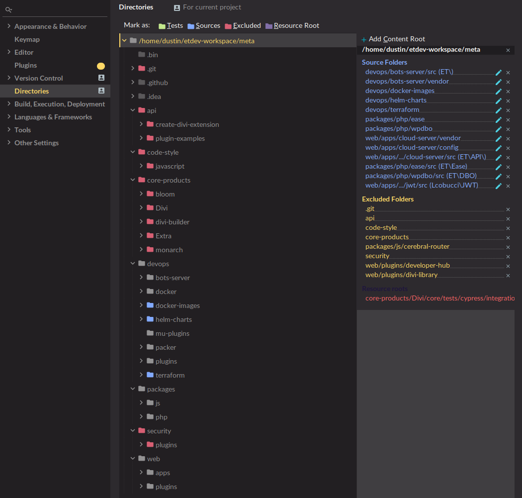Remove core-products from excluded folders
Image resolution: width=522 pixels, height=498 pixels.
(508, 238)
